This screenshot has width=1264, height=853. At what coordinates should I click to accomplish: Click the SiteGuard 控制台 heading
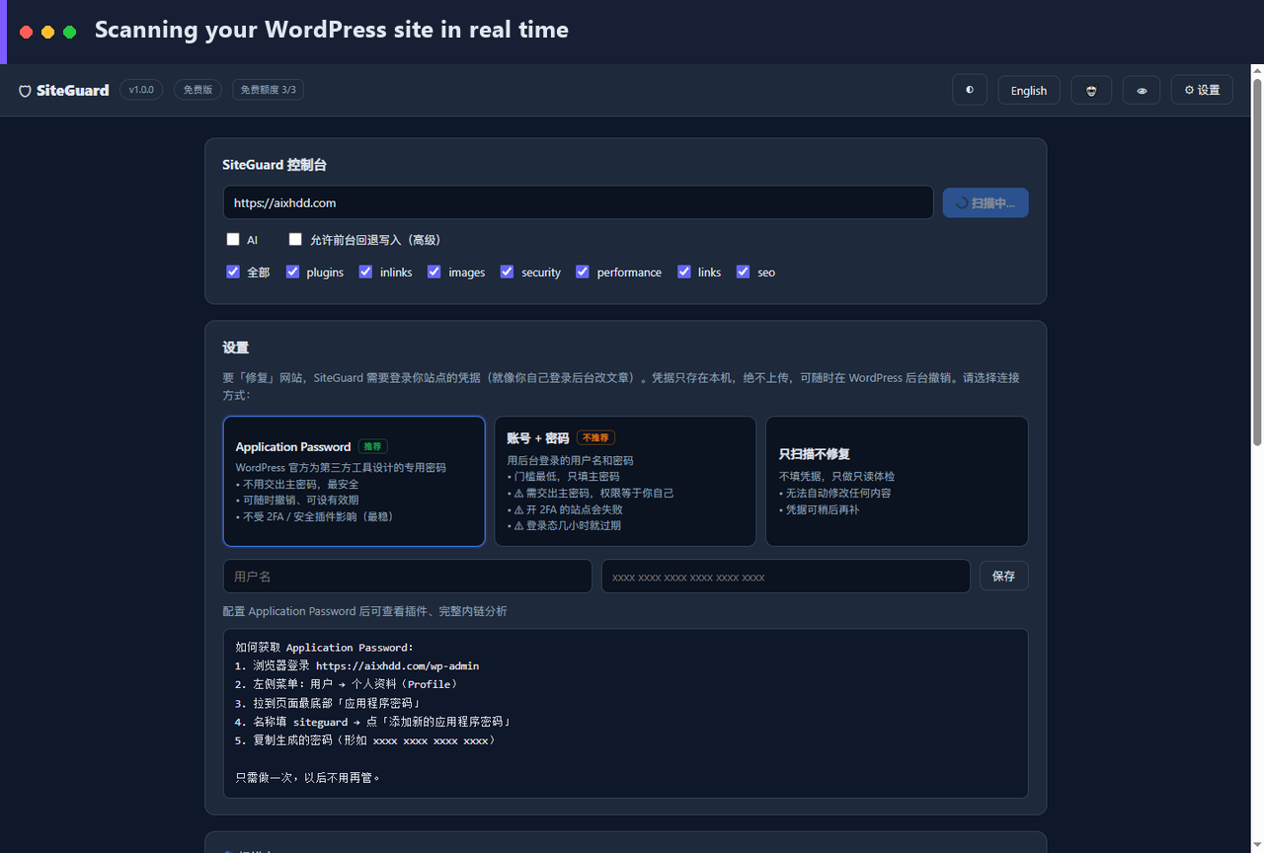pyautogui.click(x=273, y=165)
